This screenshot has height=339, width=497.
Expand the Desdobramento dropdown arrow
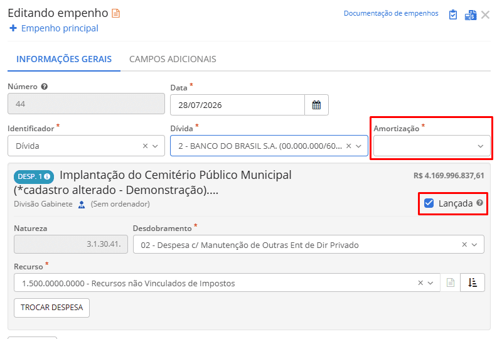coord(474,245)
